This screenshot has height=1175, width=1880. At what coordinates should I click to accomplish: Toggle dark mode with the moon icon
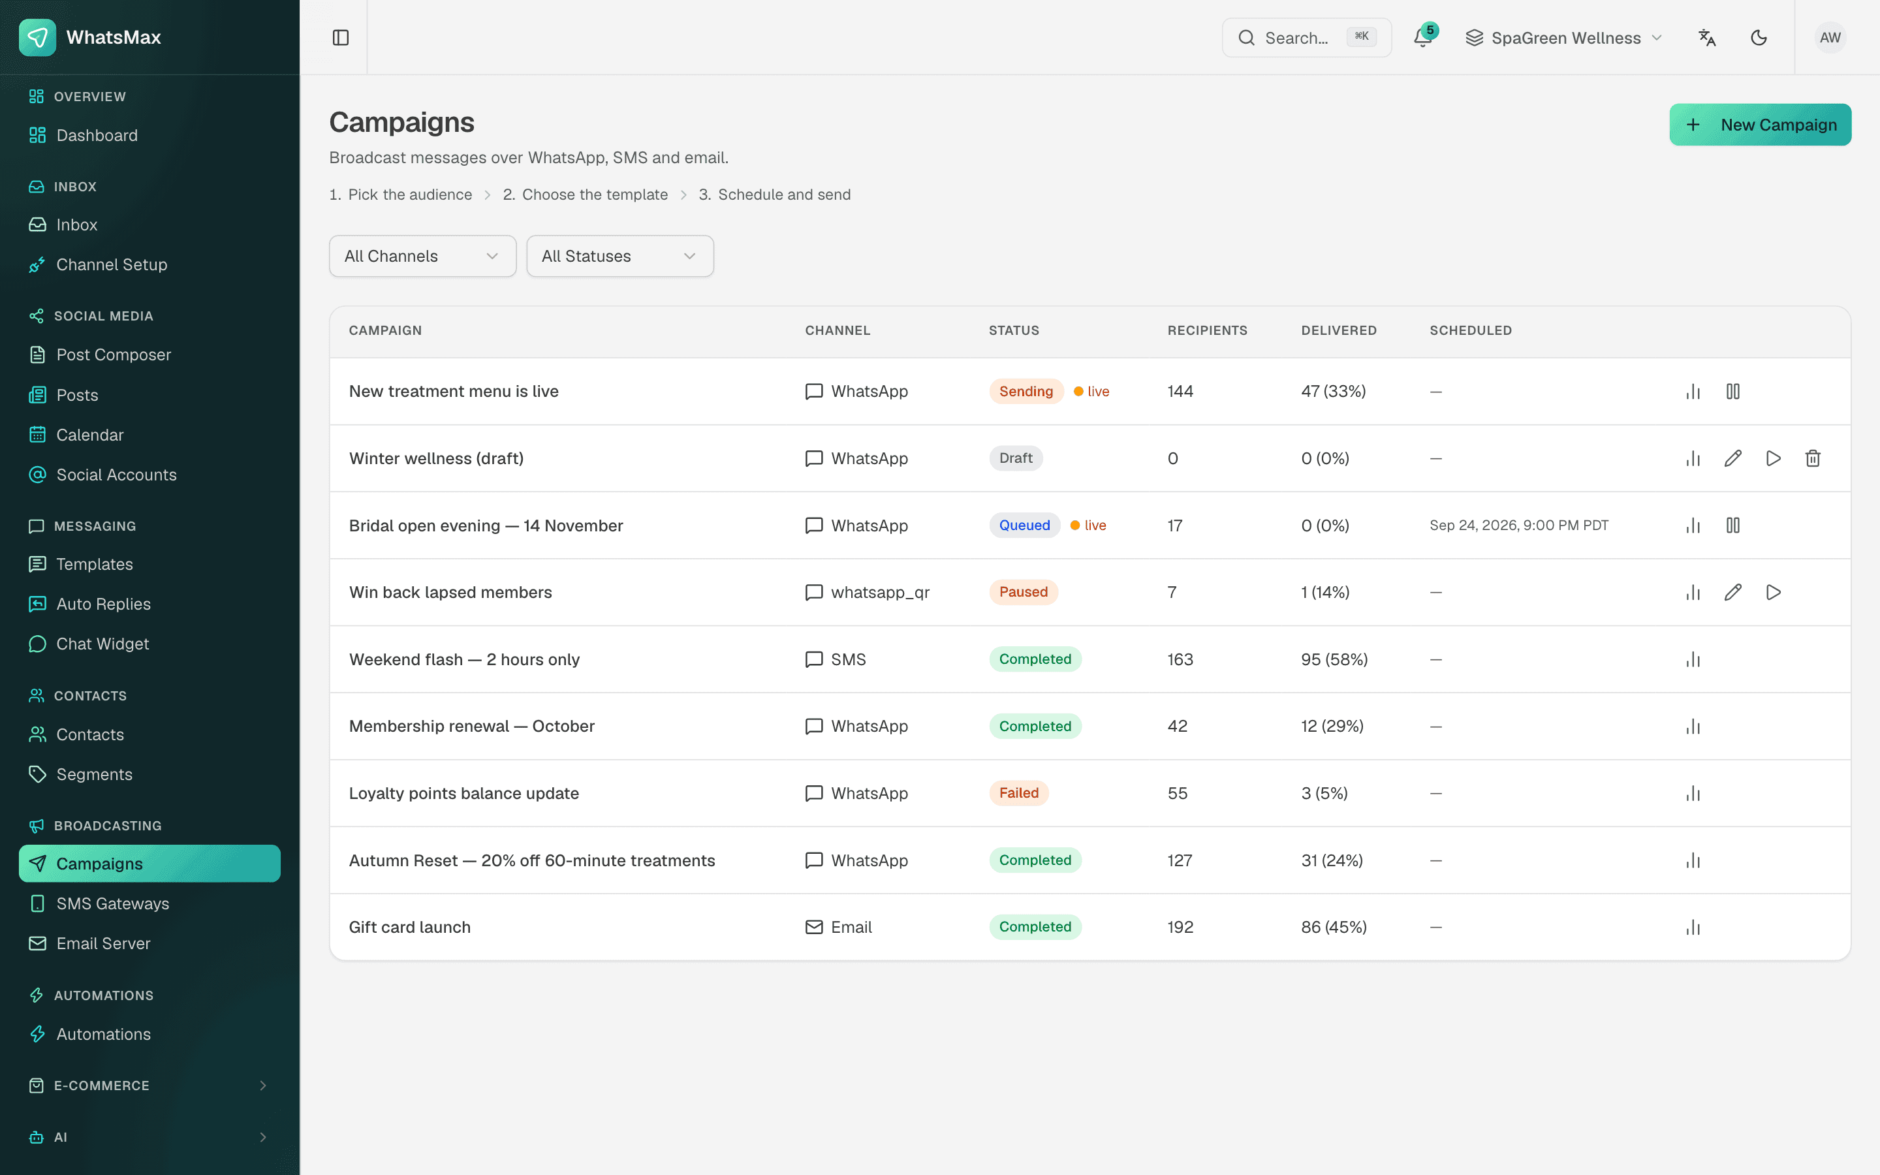(x=1759, y=37)
